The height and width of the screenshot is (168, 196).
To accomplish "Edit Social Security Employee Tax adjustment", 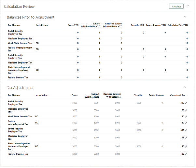I will (186, 103).
